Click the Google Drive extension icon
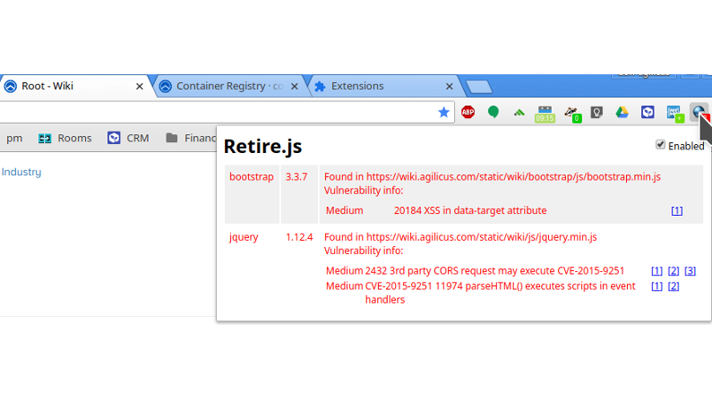This screenshot has height=400, width=712. pos(622,112)
